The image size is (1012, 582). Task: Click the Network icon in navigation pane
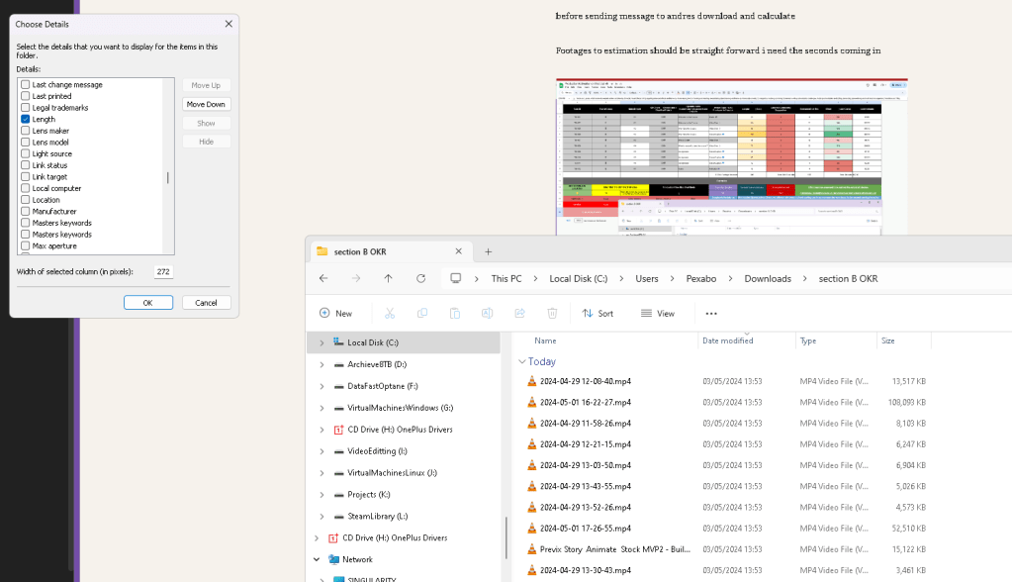[x=333, y=559]
